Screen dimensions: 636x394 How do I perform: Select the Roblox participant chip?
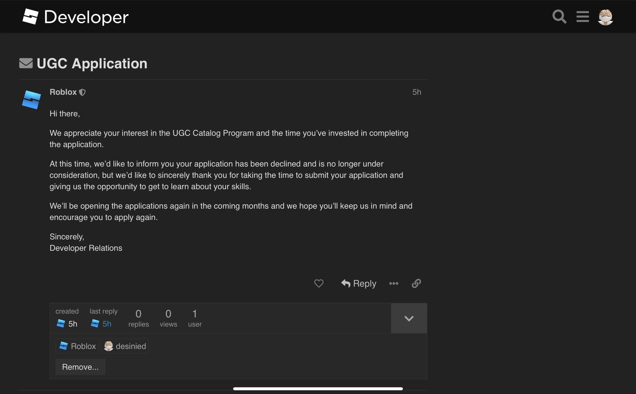click(x=77, y=346)
